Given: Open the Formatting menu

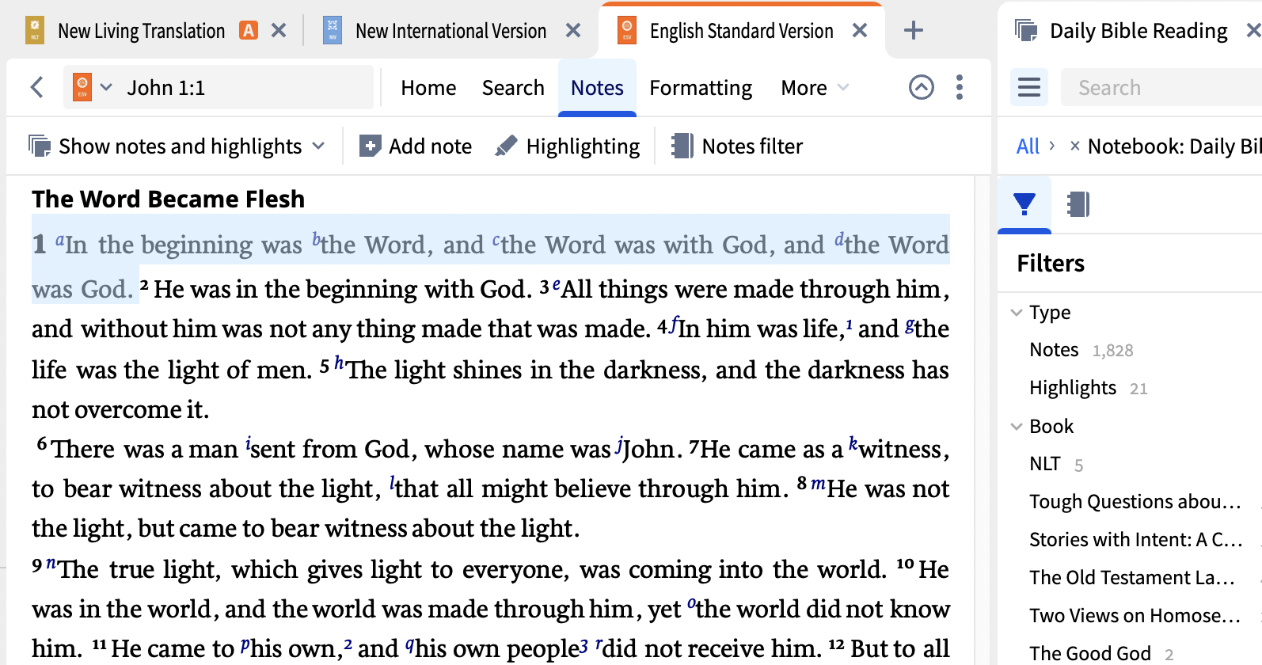Looking at the screenshot, I should [701, 88].
